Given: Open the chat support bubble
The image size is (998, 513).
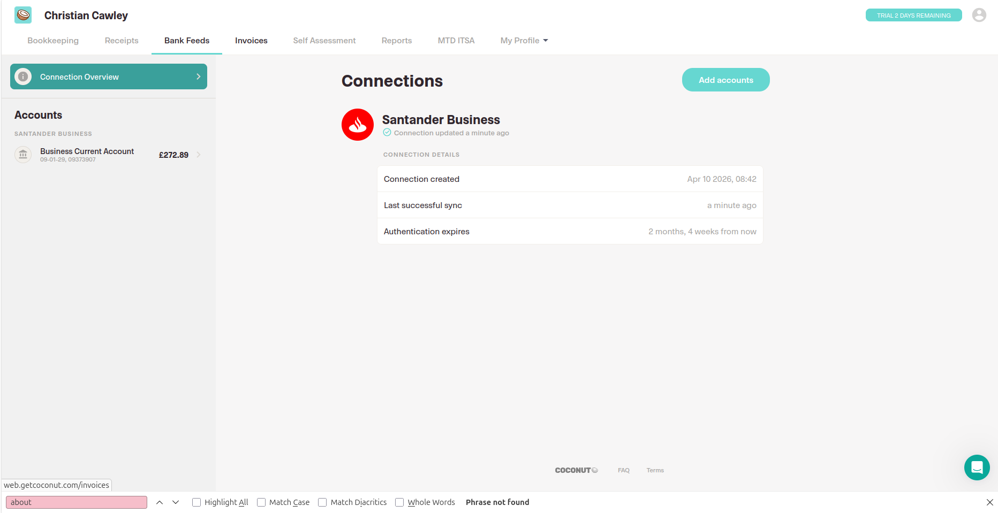Looking at the screenshot, I should click(x=977, y=468).
